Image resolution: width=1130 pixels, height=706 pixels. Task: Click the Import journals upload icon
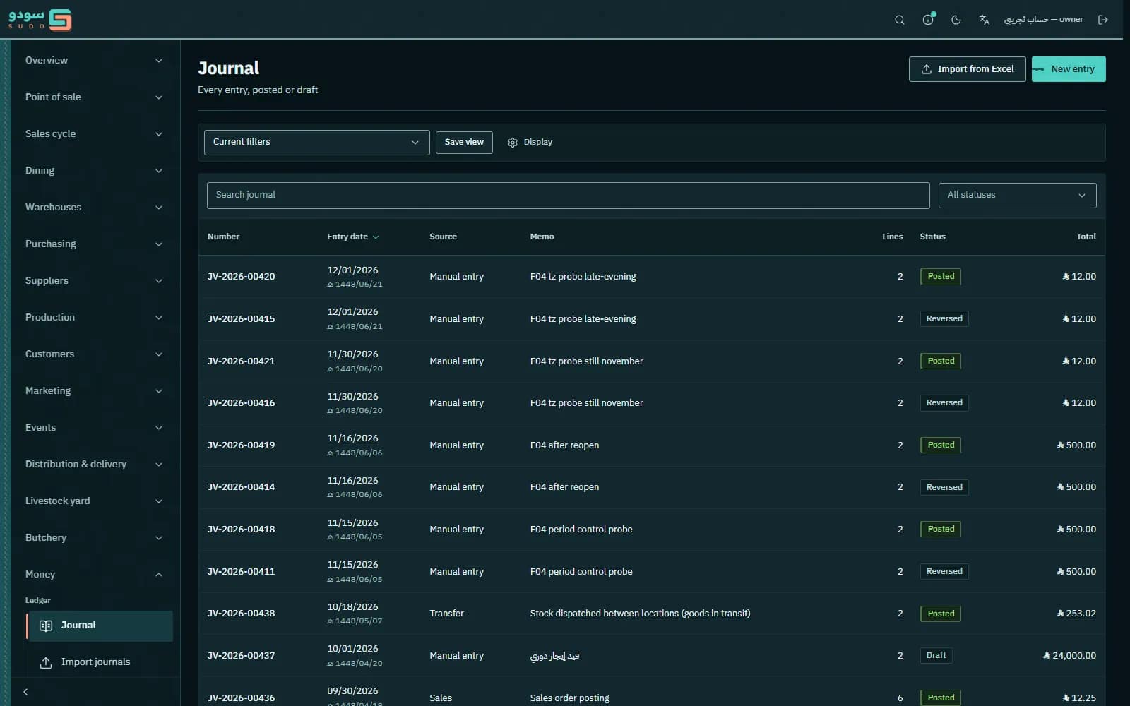coord(46,663)
